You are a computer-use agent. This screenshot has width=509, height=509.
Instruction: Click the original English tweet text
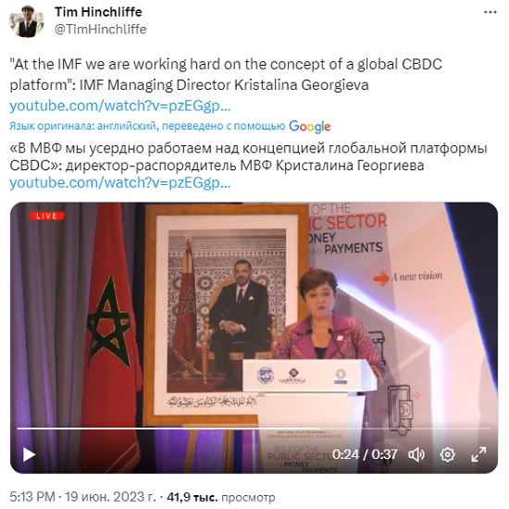(226, 74)
